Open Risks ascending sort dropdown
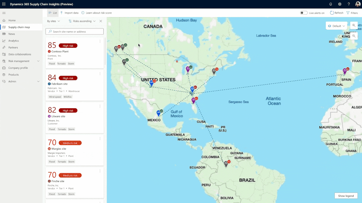Screen dimensions: 362x203 (82, 21)
